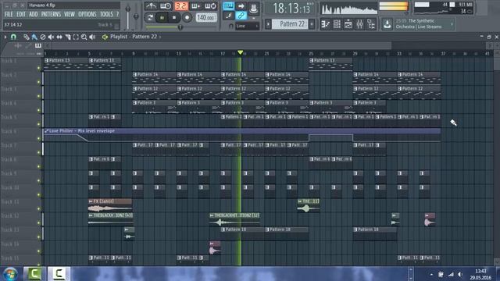
Task: Open the PATTERNS menu
Action: (51, 14)
